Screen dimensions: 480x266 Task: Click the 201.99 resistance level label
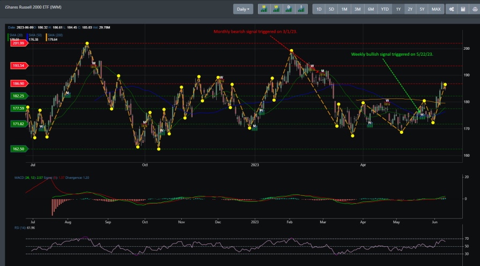19,43
